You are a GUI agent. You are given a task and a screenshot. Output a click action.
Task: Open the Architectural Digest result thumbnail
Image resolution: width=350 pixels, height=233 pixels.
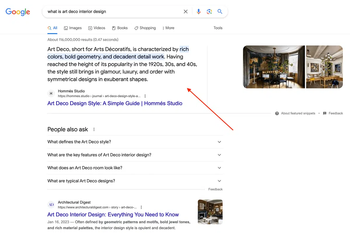[x=210, y=212]
